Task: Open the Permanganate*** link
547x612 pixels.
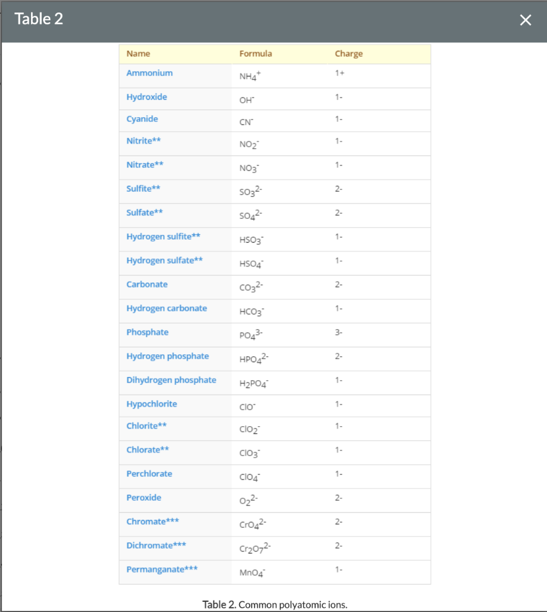Action: point(162,570)
